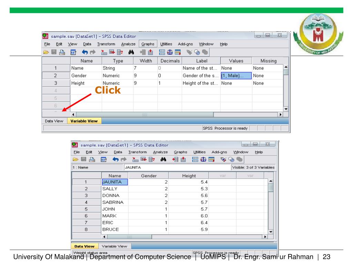353x264 pixels.
Task: Split file icon in upper window toolbar
Action: point(162,52)
